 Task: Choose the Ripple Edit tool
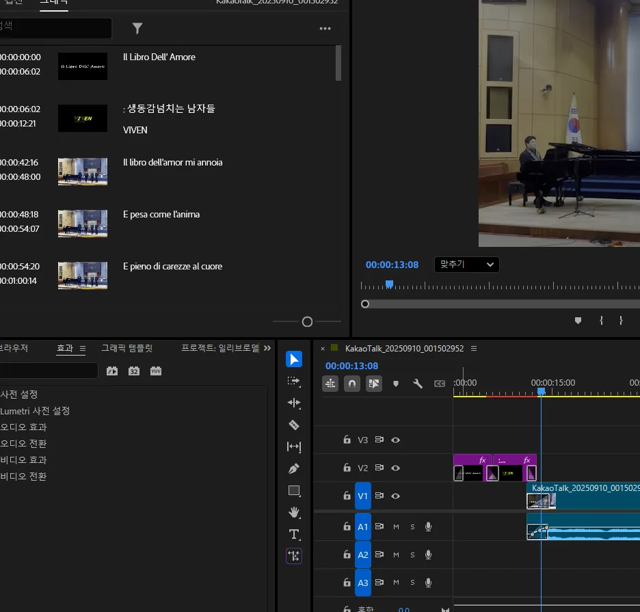click(294, 403)
